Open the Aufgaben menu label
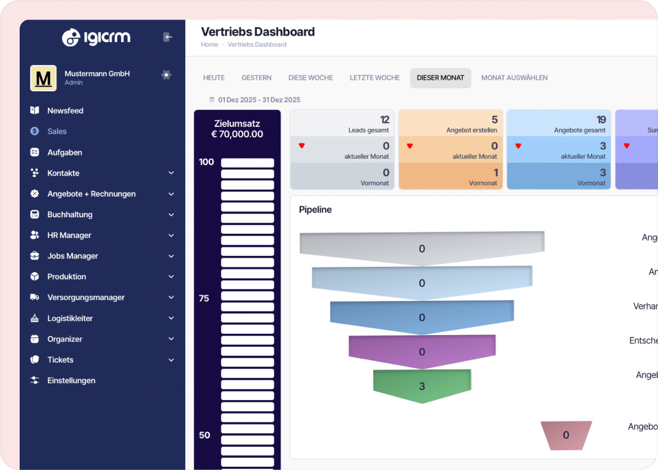The image size is (658, 470). point(64,152)
